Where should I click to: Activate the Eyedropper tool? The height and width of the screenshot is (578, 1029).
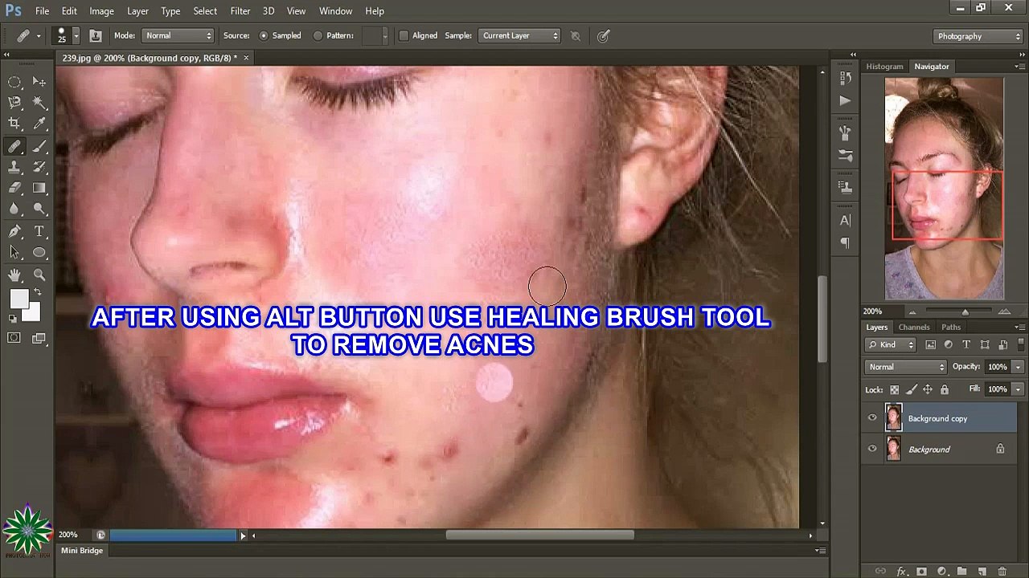(x=39, y=124)
